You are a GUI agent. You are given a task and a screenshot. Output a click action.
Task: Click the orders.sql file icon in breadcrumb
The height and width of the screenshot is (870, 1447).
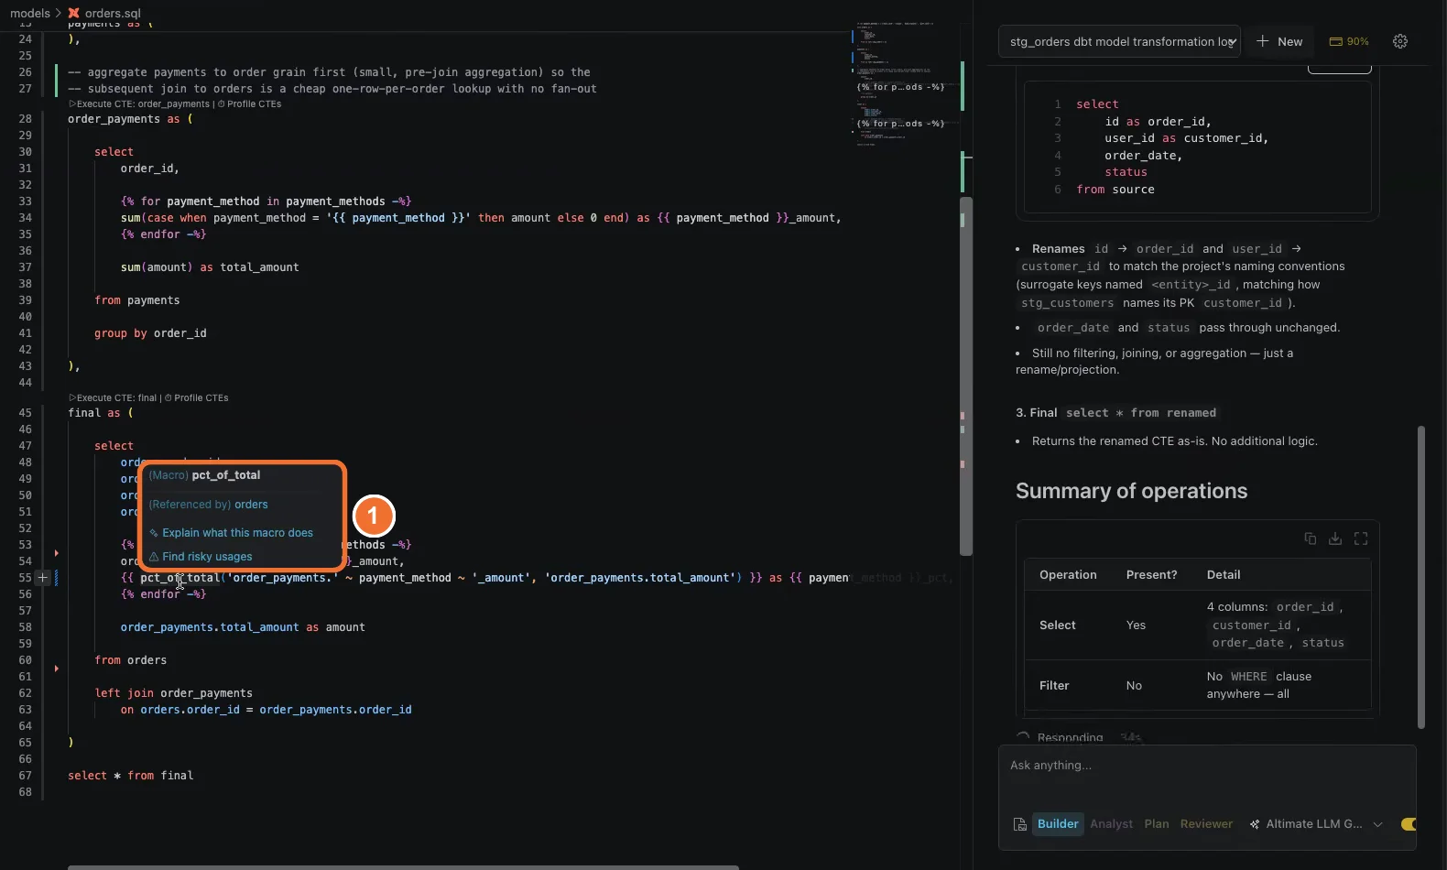pyautogui.click(x=74, y=13)
